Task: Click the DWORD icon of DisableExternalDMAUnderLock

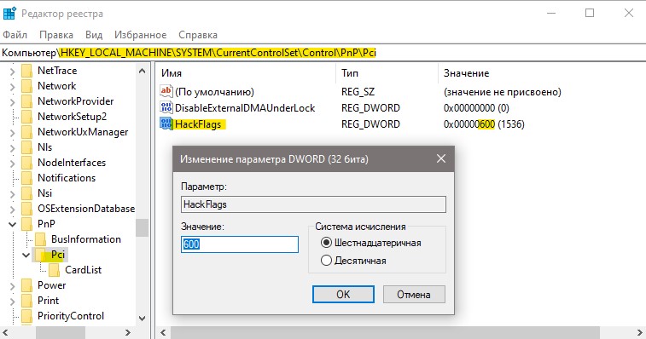Action: 166,108
